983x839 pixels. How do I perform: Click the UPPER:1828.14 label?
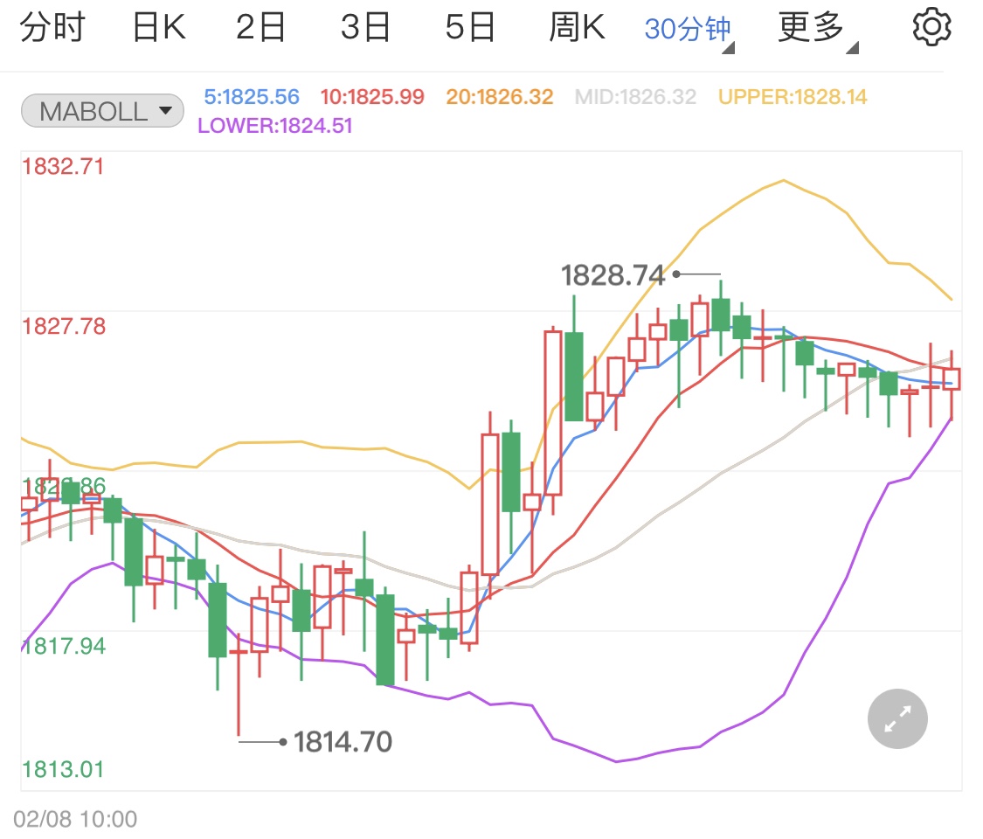(793, 96)
